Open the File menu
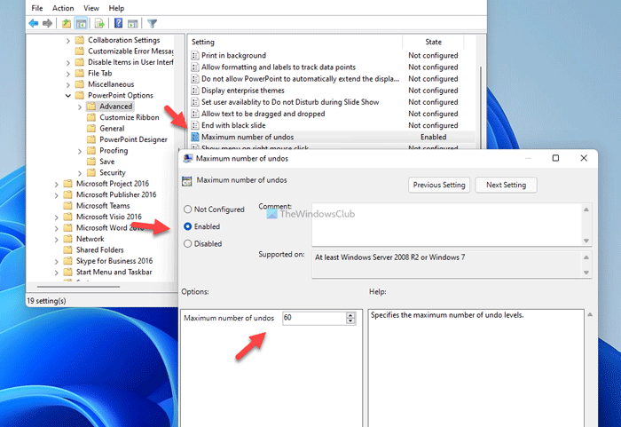The image size is (621, 427). [37, 8]
